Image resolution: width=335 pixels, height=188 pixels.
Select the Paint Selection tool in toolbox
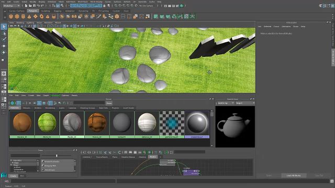pyautogui.click(x=4, y=40)
